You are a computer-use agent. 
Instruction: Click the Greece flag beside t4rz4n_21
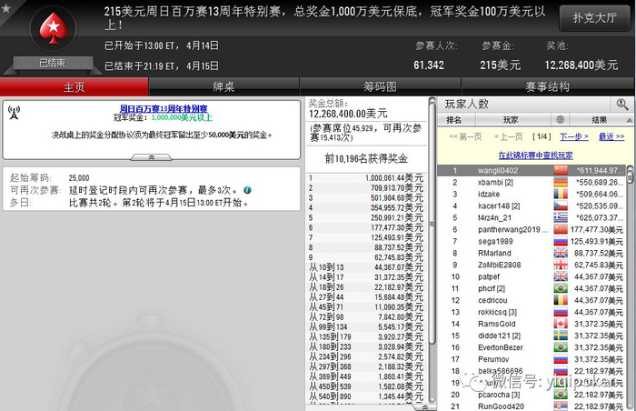(x=561, y=217)
